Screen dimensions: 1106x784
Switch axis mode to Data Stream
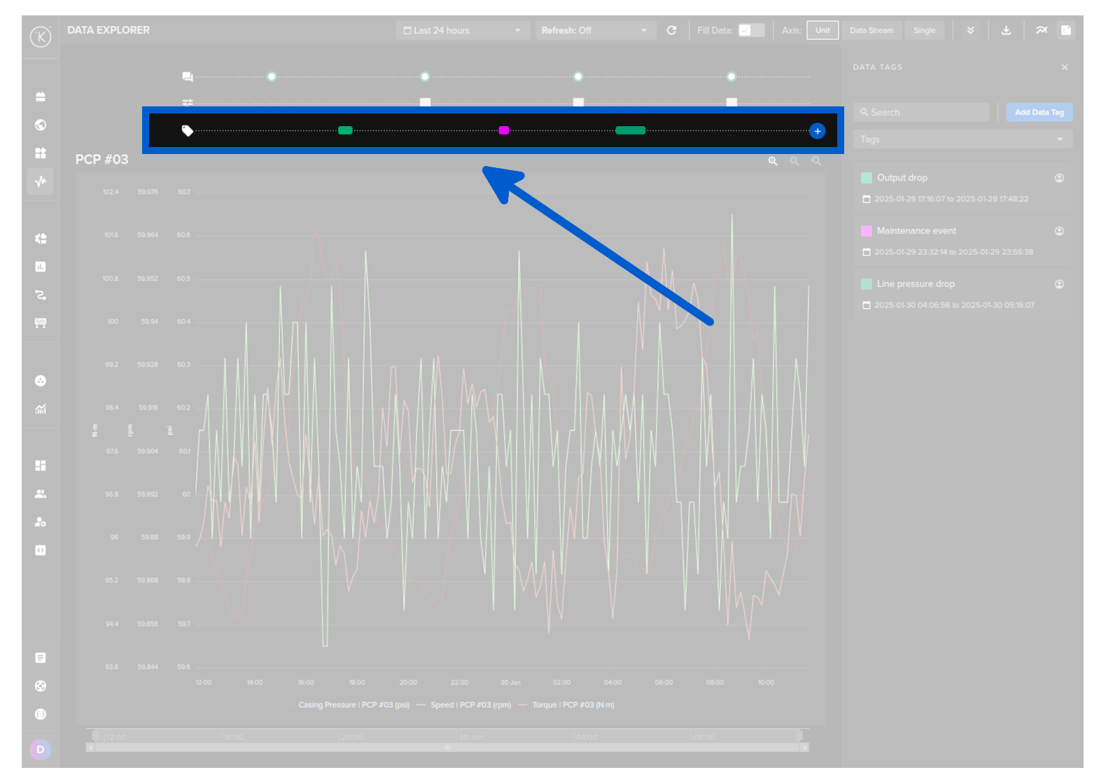click(871, 30)
